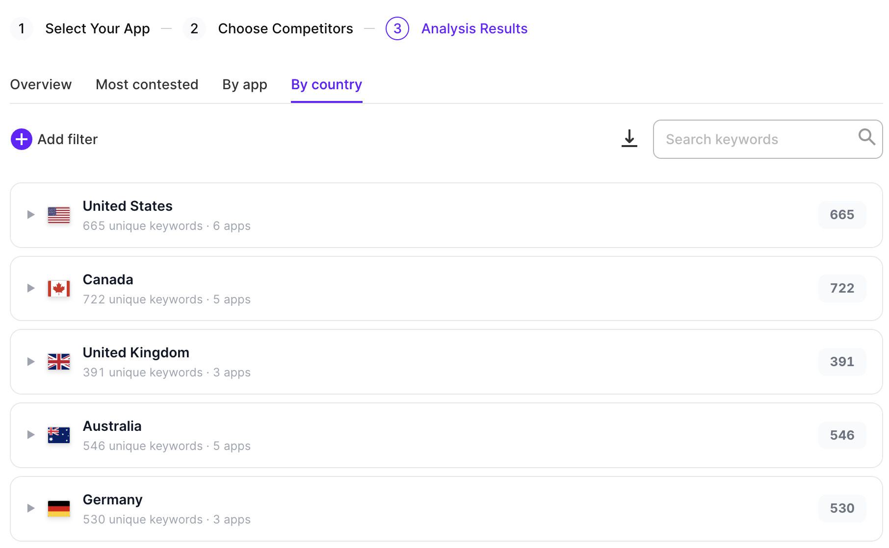Click the Germany flag icon

click(x=58, y=508)
